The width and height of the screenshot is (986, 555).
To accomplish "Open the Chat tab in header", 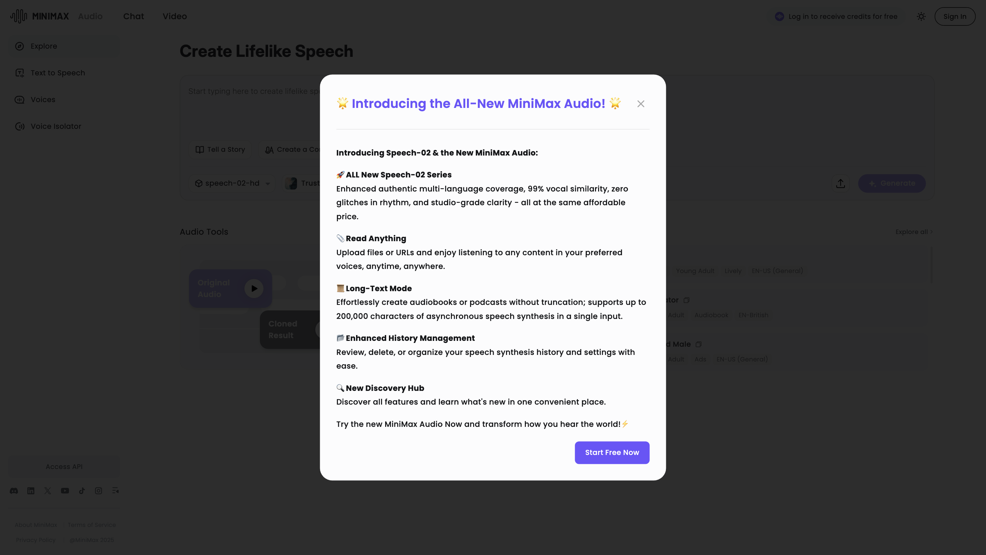I will pyautogui.click(x=133, y=16).
